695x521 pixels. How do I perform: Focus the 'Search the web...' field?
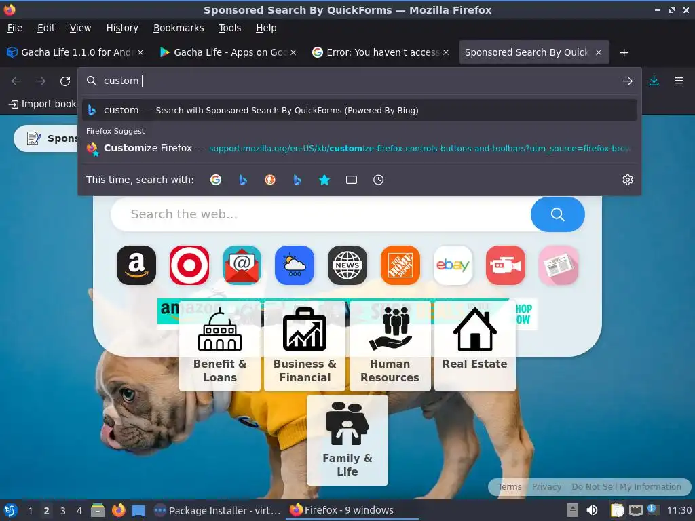[x=320, y=214]
